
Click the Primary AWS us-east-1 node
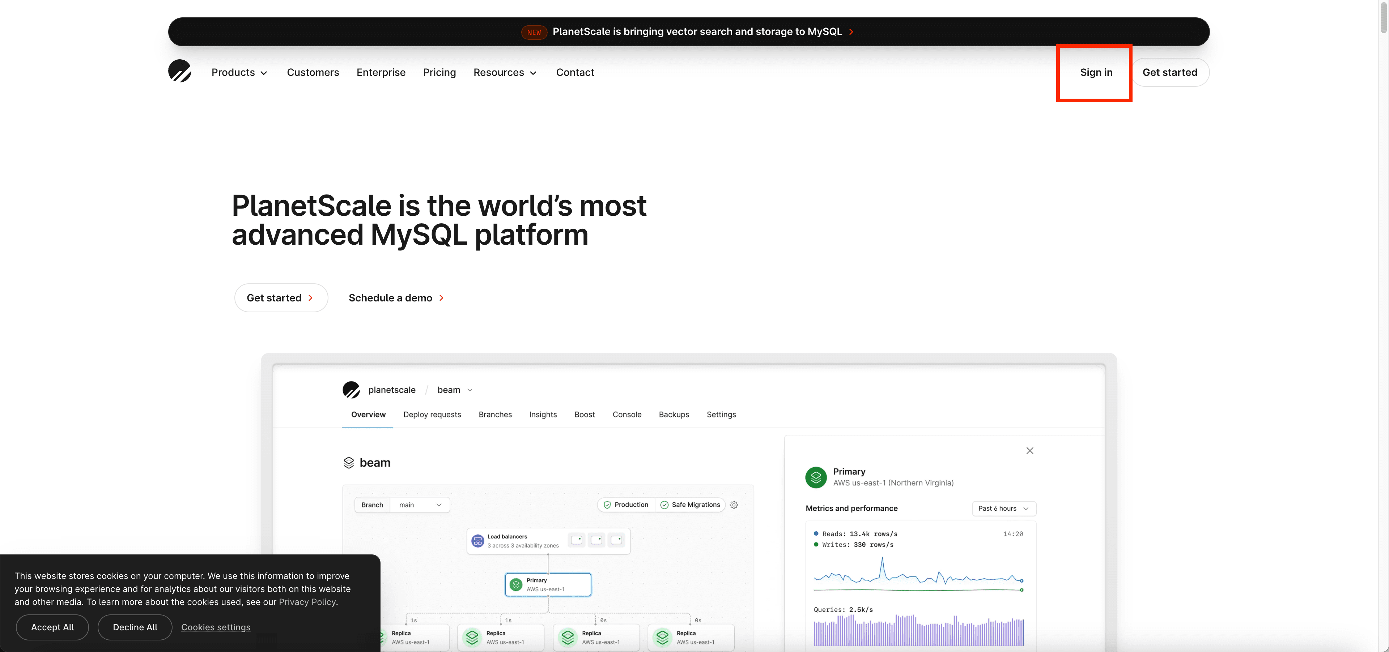tap(548, 585)
